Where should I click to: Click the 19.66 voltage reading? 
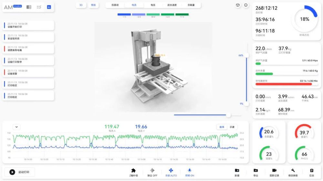click(141, 127)
